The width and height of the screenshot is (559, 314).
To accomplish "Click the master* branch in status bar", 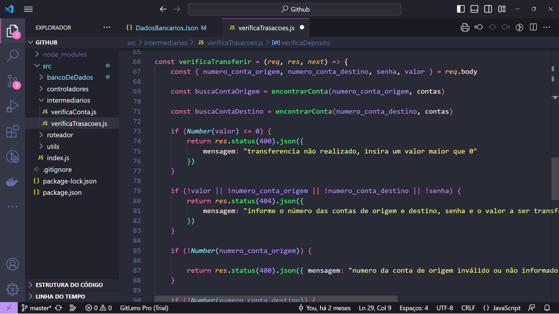I will pyautogui.click(x=37, y=308).
